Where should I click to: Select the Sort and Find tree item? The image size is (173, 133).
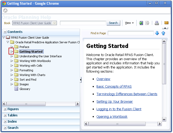click(x=28, y=80)
